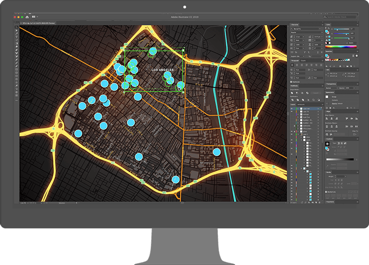Switch to the Layers panel tab
This screenshot has width=369, height=265.
coord(293,104)
